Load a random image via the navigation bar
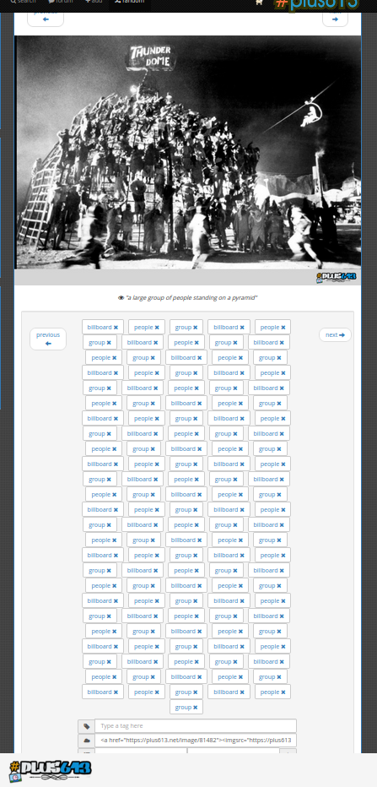This screenshot has width=377, height=787. (129, 3)
